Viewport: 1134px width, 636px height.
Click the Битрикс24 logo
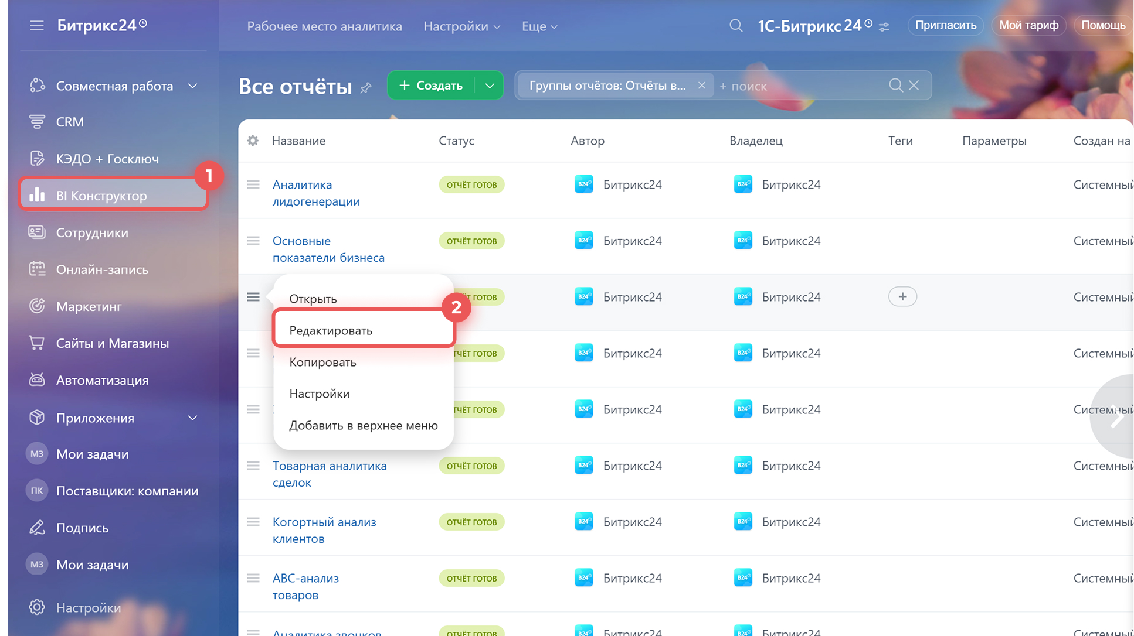coord(101,25)
